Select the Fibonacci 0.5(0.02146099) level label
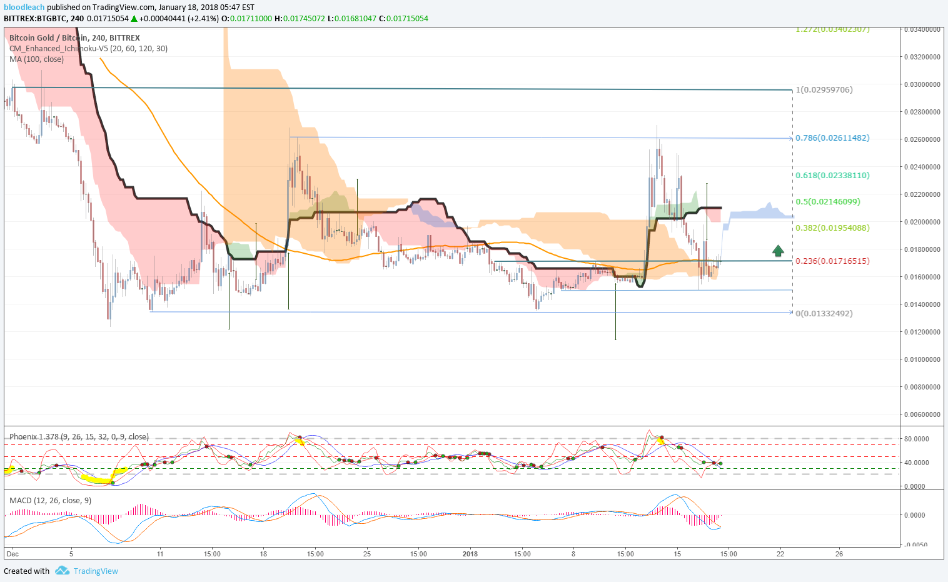 point(828,201)
